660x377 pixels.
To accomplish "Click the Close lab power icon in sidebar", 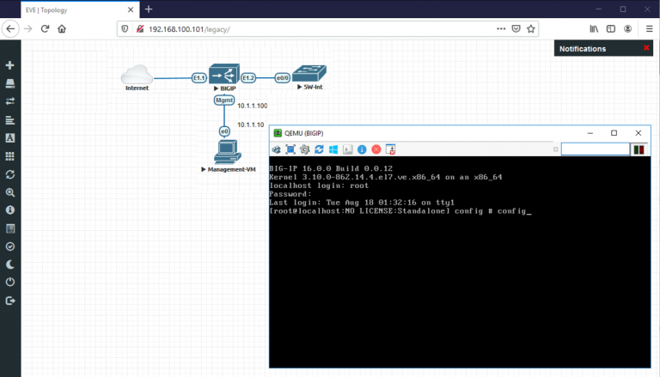I will (10, 282).
